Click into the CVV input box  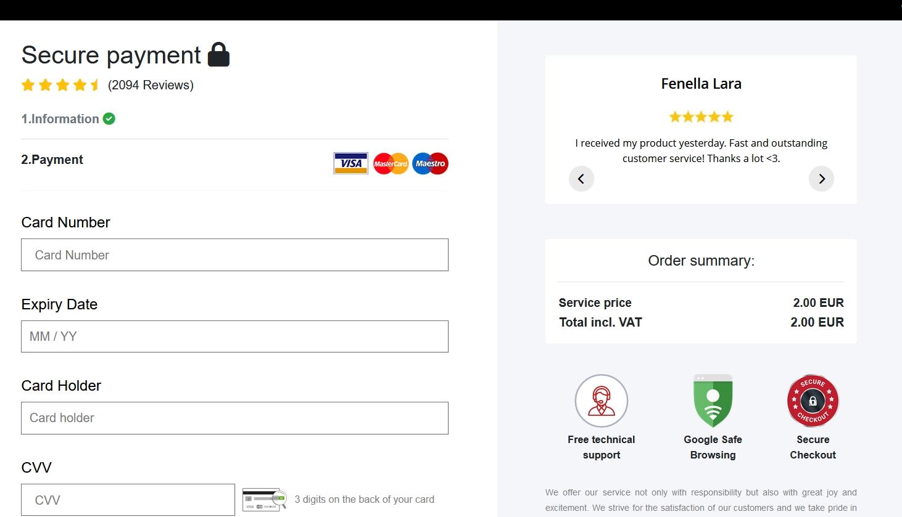click(128, 500)
